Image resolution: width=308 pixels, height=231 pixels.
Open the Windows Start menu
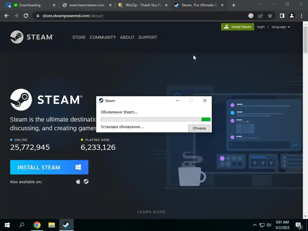[7, 225]
